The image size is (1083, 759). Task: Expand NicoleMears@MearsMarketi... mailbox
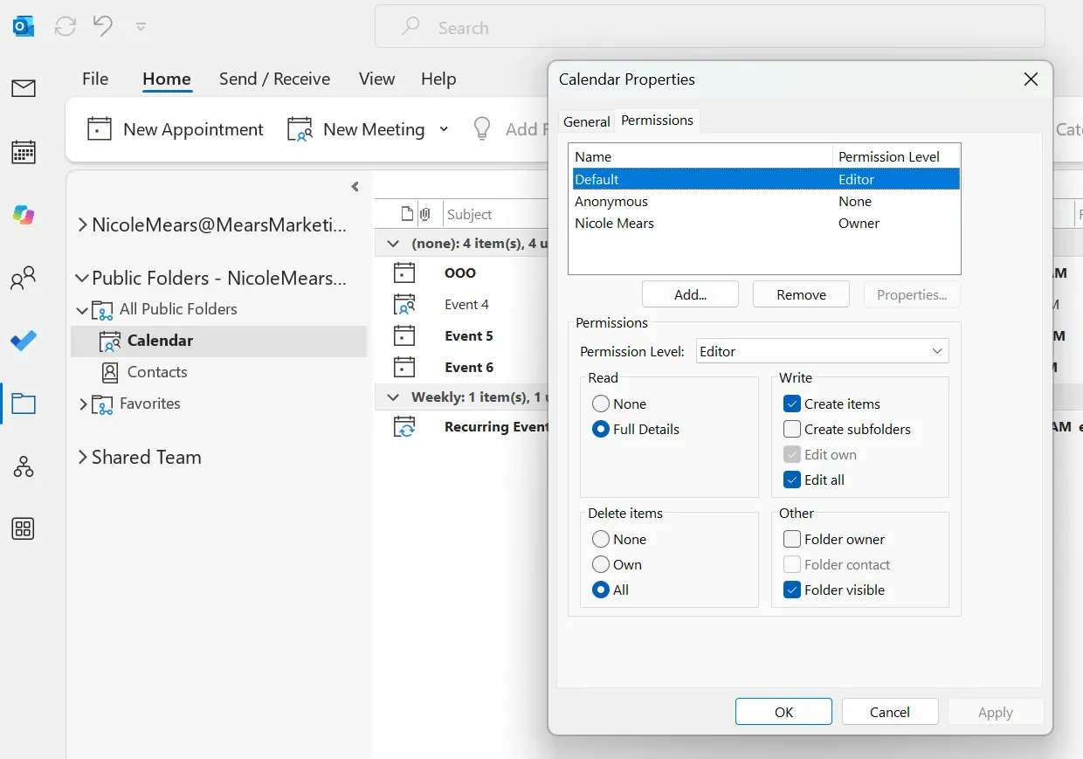tap(82, 224)
